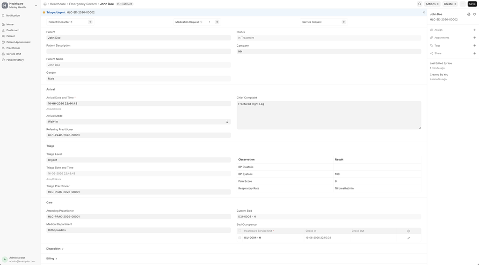This screenshot has height=265, width=479.
Task: Open the Create dropdown
Action: click(450, 4)
